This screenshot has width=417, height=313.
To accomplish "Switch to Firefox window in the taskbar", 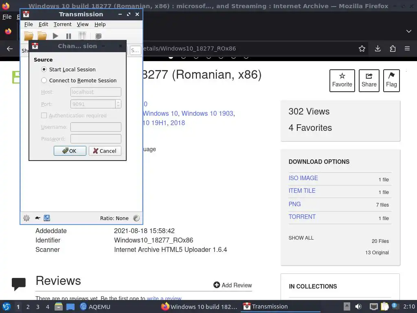I will [x=199, y=306].
